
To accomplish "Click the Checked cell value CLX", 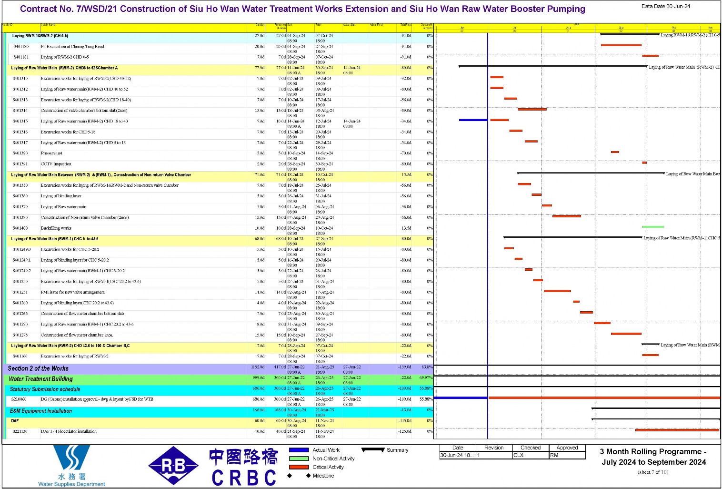I will (518, 455).
